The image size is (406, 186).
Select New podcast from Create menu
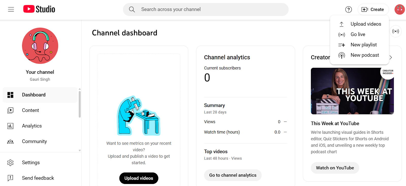click(360, 55)
